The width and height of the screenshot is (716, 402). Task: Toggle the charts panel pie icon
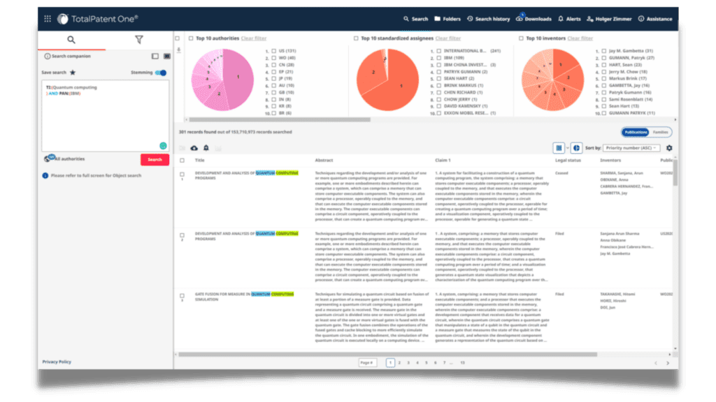(576, 148)
